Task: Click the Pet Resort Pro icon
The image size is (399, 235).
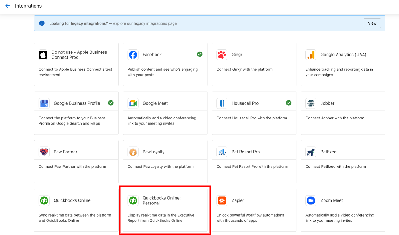Action: click(x=222, y=152)
